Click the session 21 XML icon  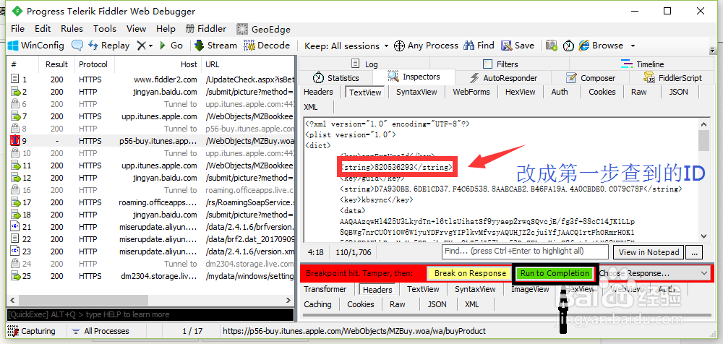[x=15, y=226]
